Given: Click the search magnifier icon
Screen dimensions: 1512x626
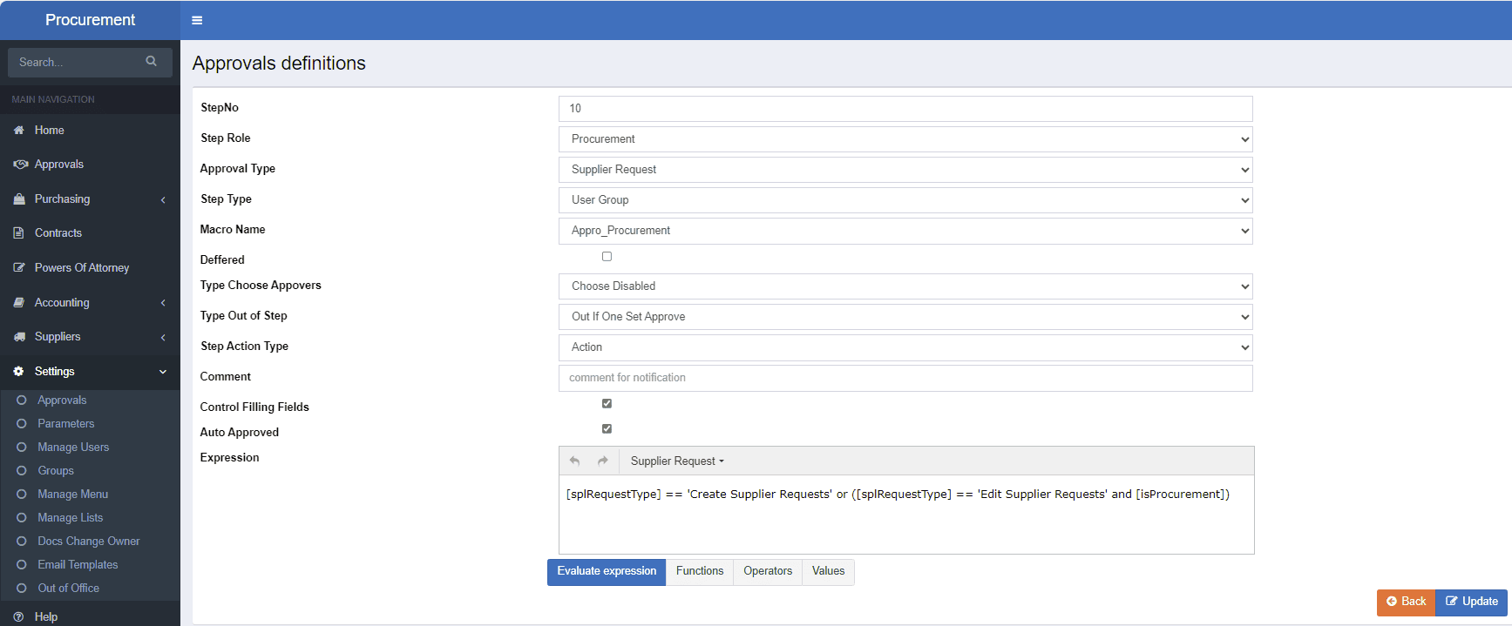Looking at the screenshot, I should point(152,62).
